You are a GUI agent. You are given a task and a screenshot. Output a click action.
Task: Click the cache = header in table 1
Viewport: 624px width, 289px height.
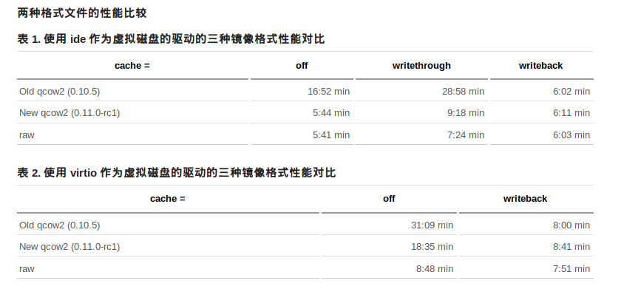(x=132, y=66)
